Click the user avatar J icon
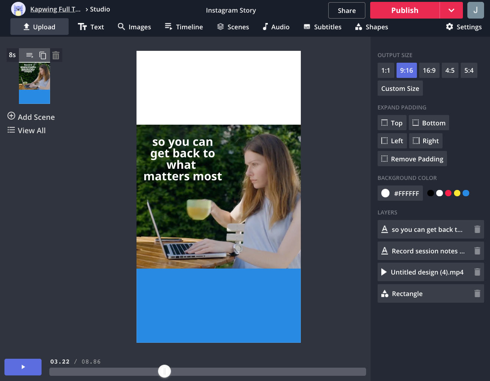Screen dimensions: 490x381 (475, 10)
